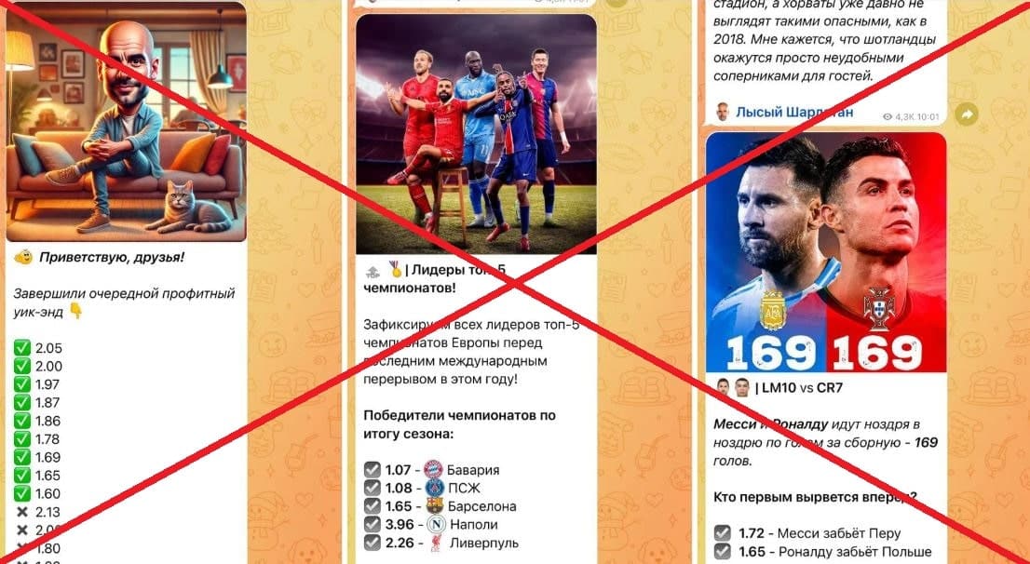The width and height of the screenshot is (1030, 564).
Task: Open the Messi vs Ronaldo 169 image
Action: click(826, 252)
